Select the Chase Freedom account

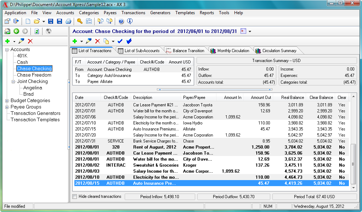(34, 75)
